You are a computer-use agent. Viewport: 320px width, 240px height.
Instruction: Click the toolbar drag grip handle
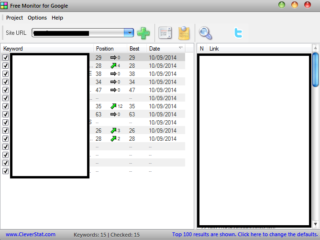pos(3,32)
